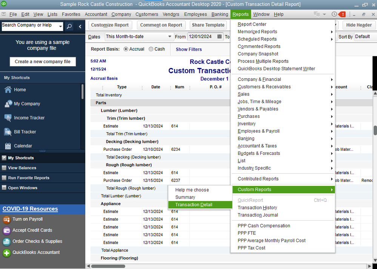Open Bill Tracker shortcut icon
The height and width of the screenshot is (269, 377).
click(x=8, y=132)
